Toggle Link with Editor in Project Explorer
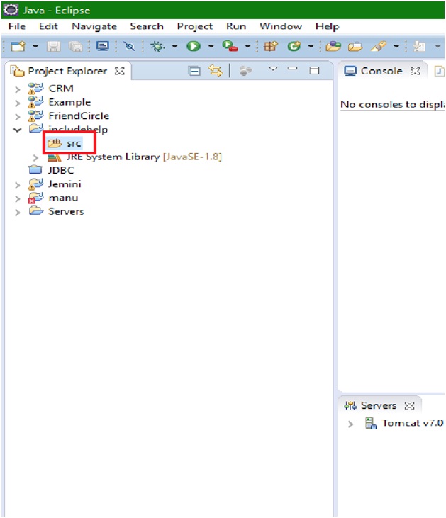The image size is (446, 518). pyautogui.click(x=216, y=71)
